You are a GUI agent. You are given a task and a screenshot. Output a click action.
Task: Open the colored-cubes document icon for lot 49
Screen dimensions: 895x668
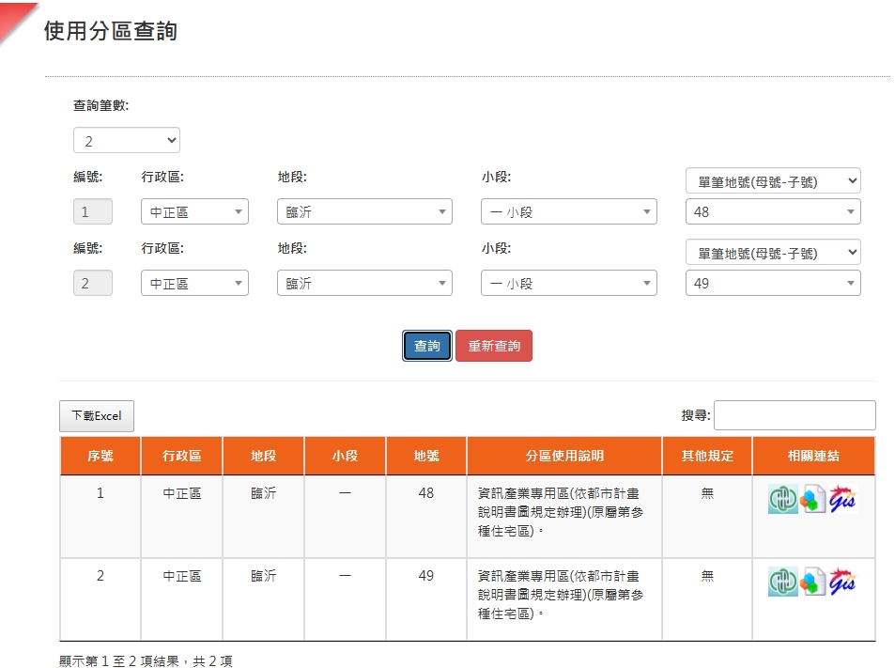[x=813, y=583]
